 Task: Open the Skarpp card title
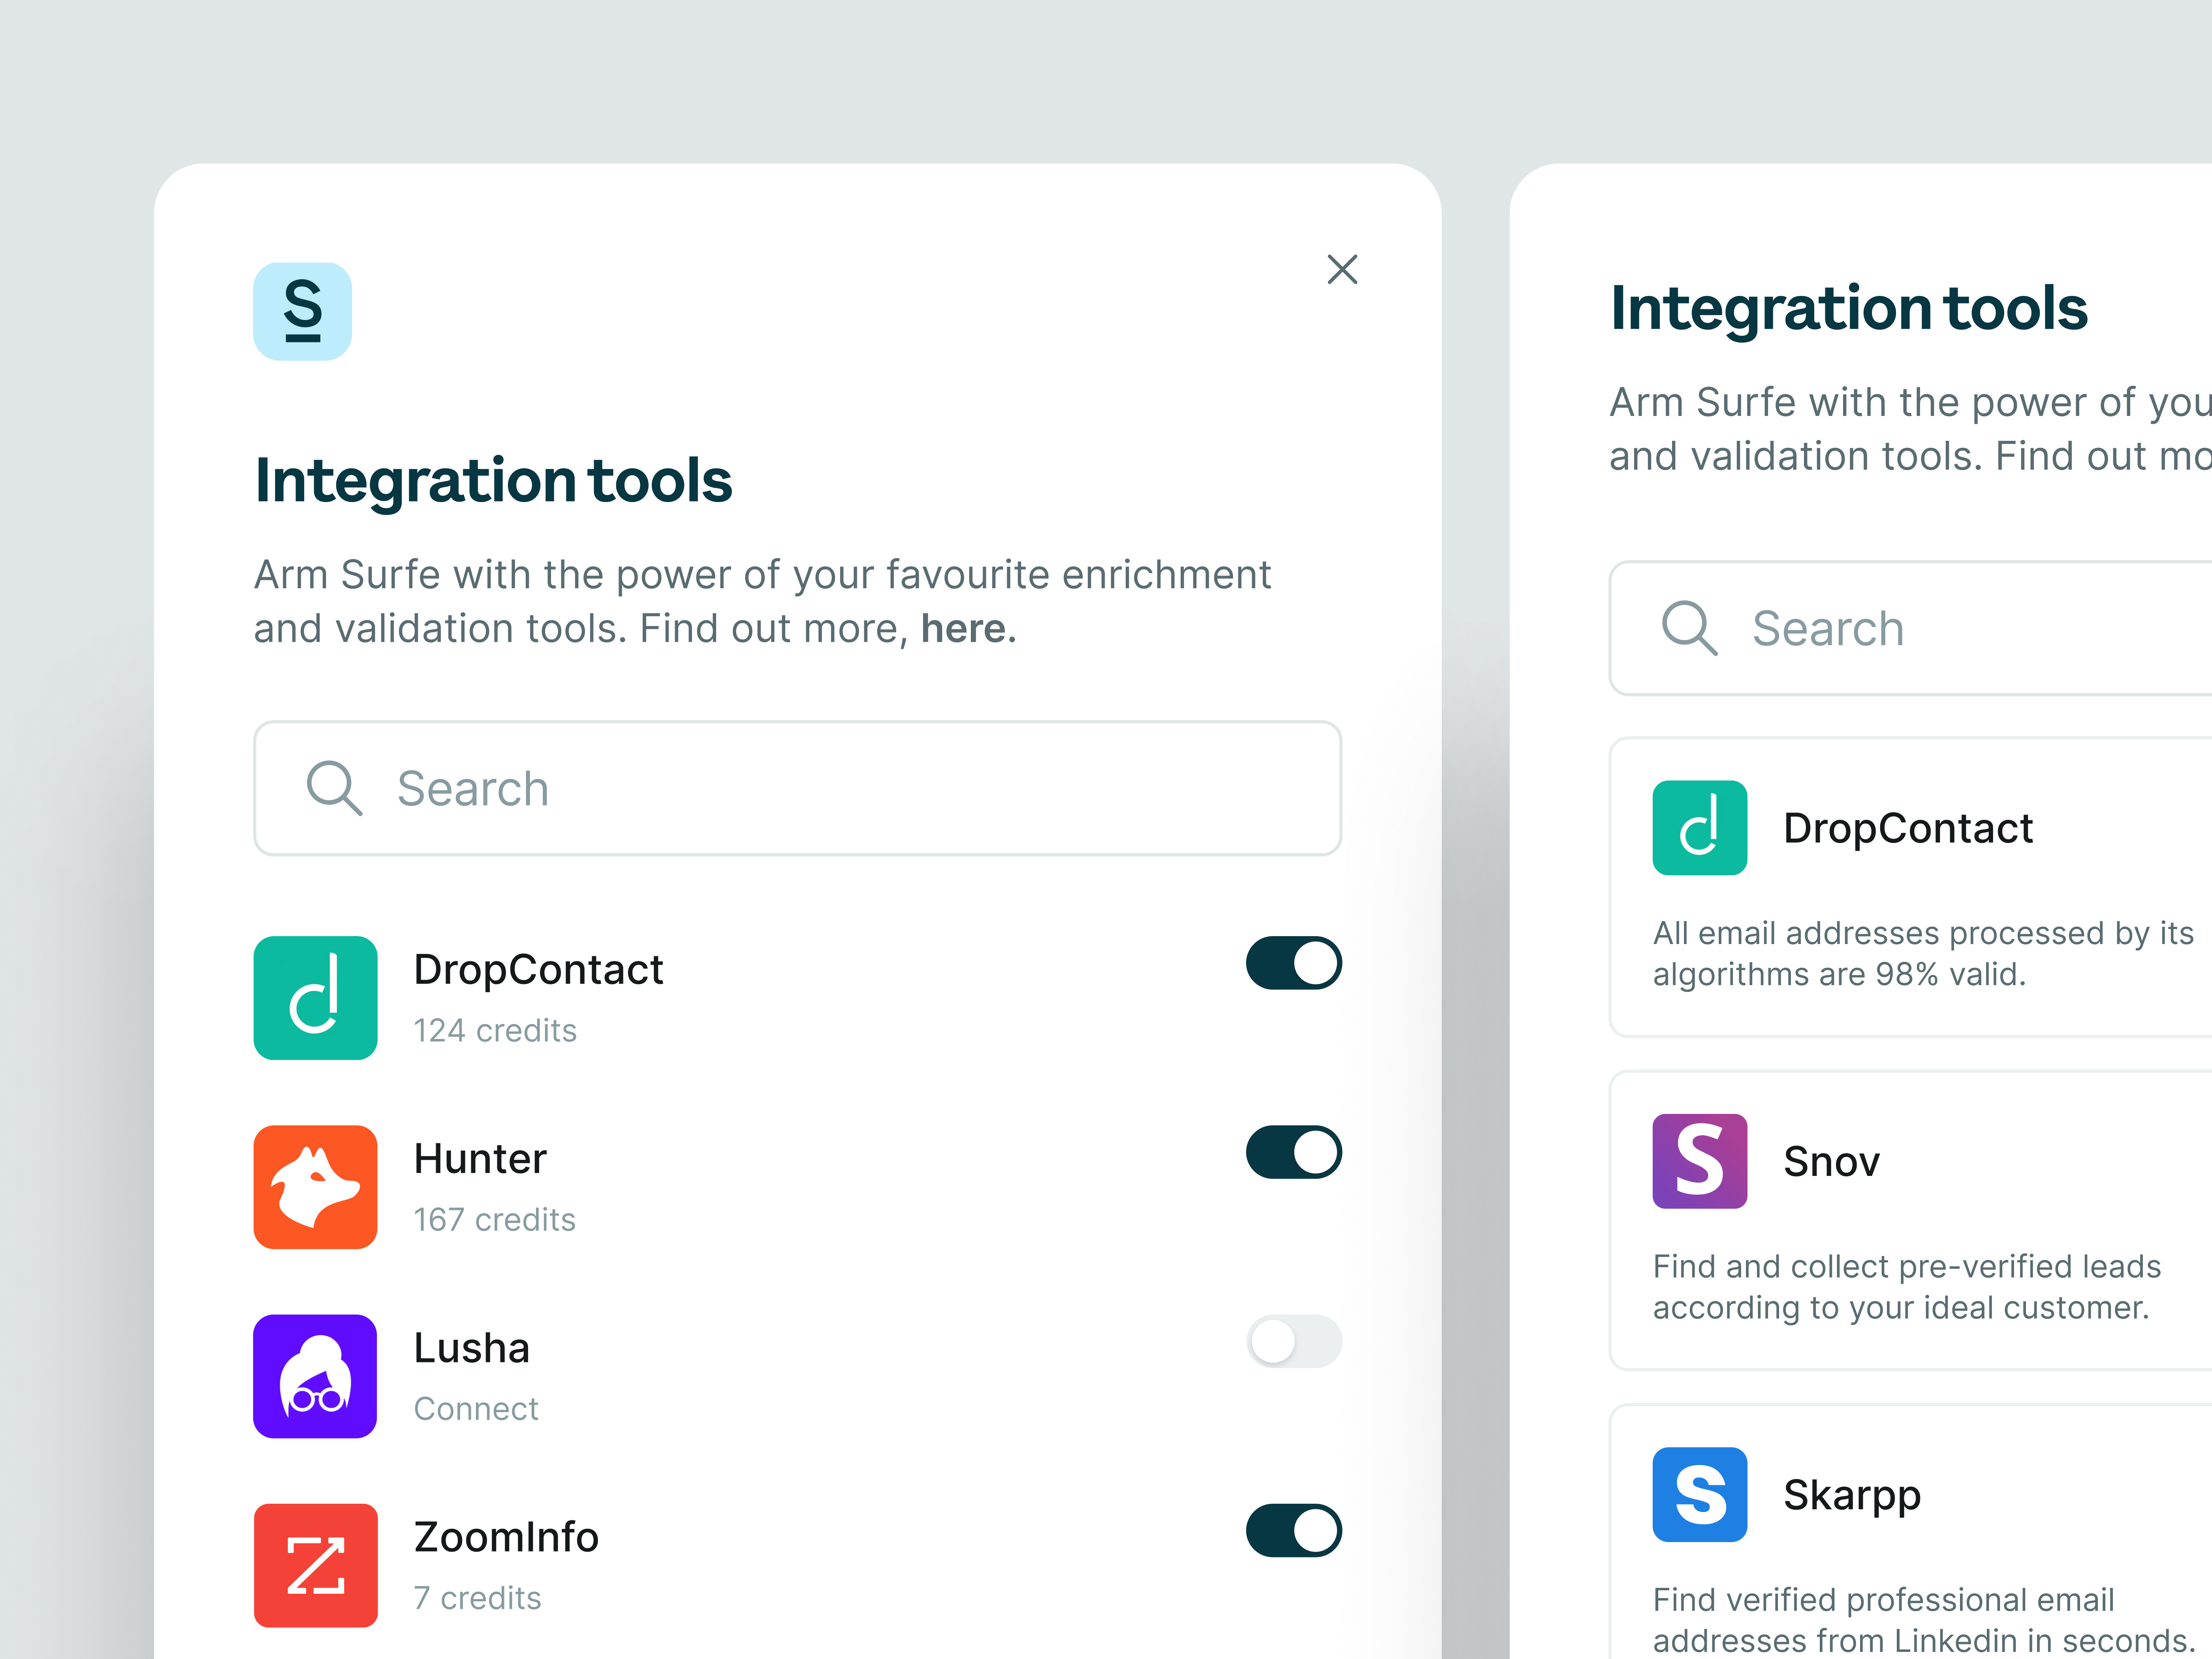click(x=1852, y=1496)
